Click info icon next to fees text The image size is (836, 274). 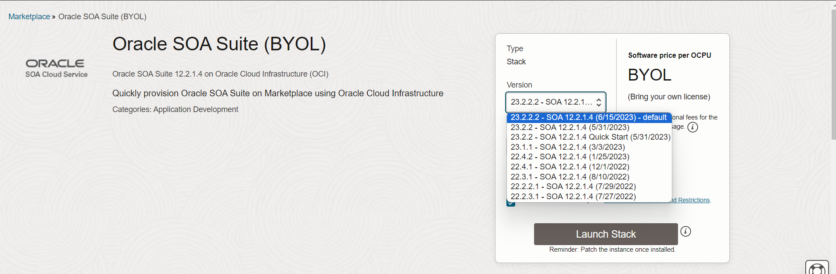click(692, 127)
